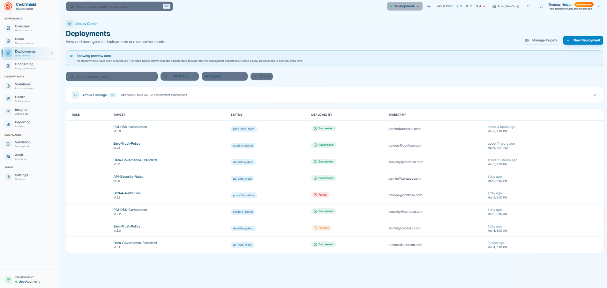Open Active Bindings external arrow icon
Screen dimensions: 607x288
tap(595, 95)
